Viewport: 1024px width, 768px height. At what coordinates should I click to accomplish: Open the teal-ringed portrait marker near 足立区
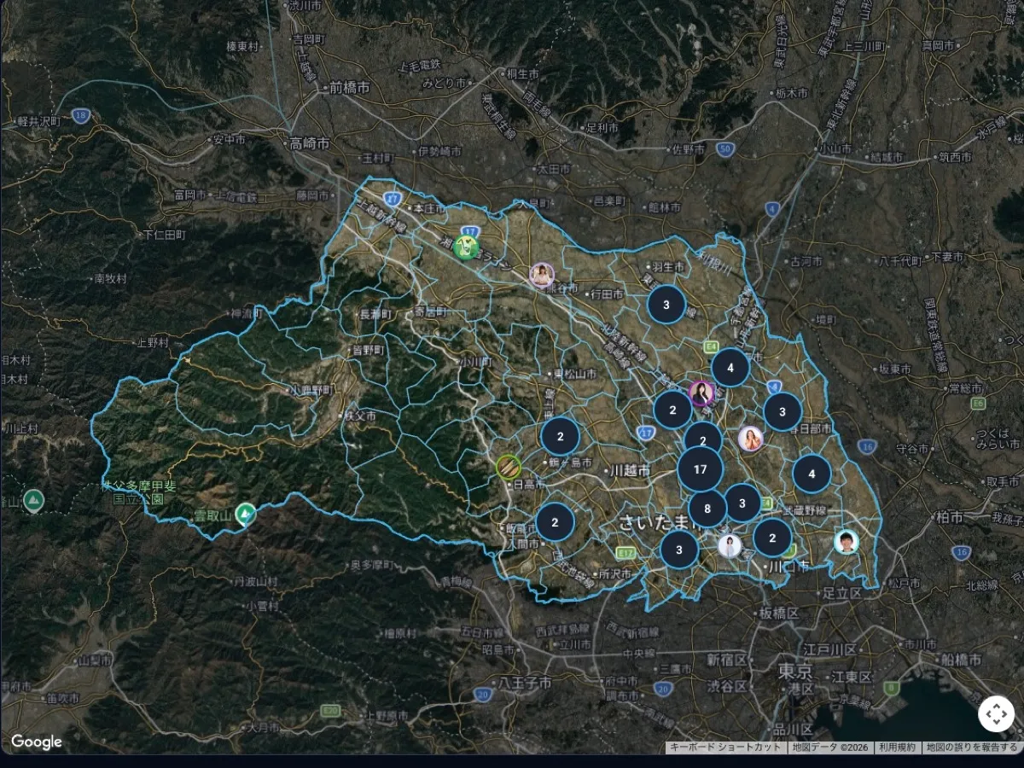pos(846,542)
